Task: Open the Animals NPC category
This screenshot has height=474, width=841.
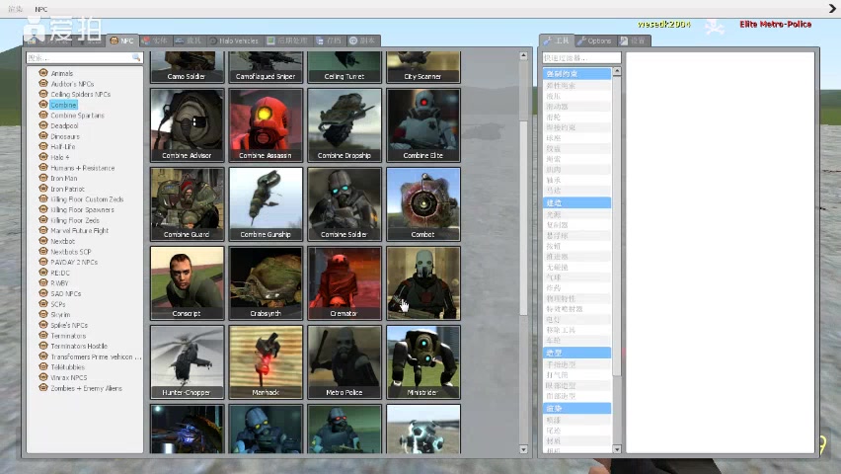Action: [x=61, y=73]
